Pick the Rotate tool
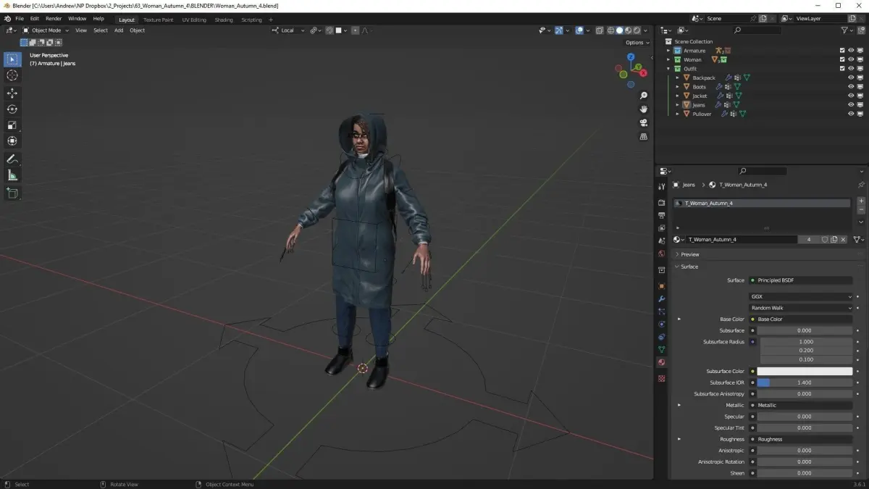The image size is (869, 489). coord(12,109)
